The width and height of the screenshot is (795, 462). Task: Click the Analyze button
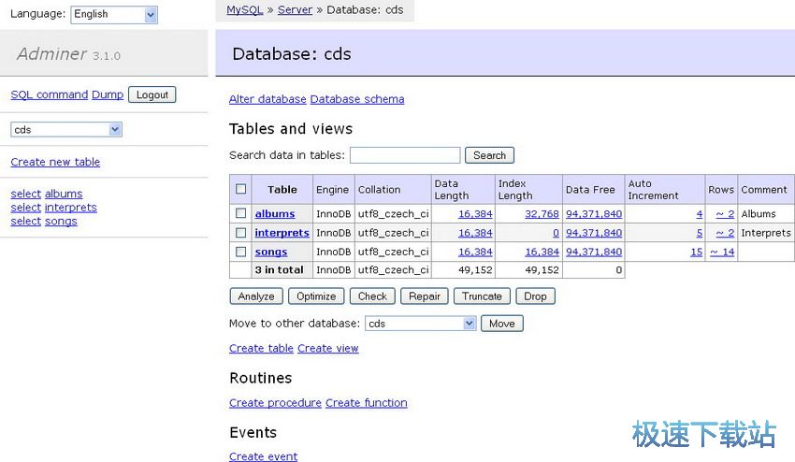(x=256, y=296)
